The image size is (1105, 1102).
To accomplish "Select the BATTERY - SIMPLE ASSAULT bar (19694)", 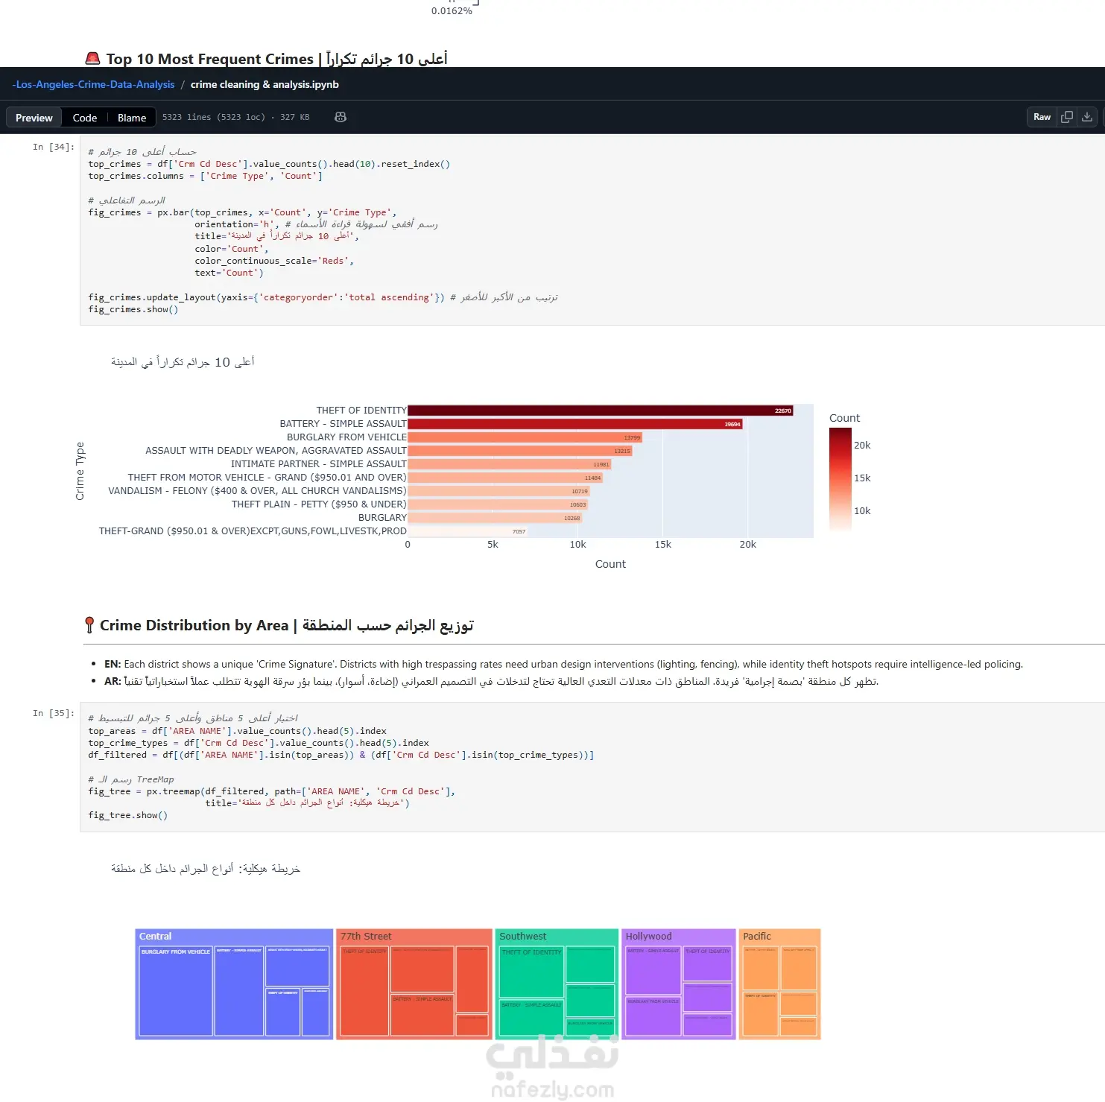I will (x=575, y=424).
